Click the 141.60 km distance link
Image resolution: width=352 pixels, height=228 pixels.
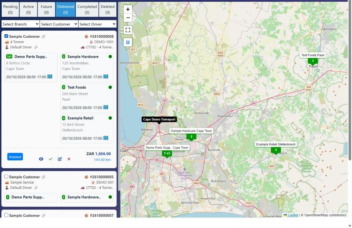pos(102,159)
